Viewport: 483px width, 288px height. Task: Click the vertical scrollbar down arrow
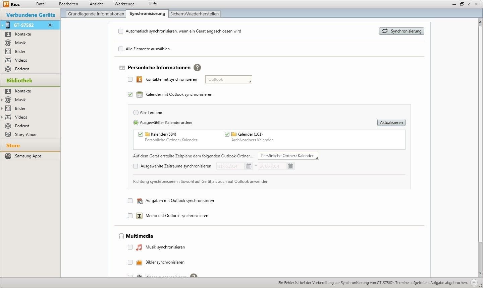[x=480, y=274]
